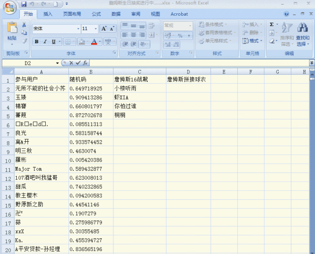The height and width of the screenshot is (254, 315).
Task: Open sort and filter menu
Action: (287, 34)
